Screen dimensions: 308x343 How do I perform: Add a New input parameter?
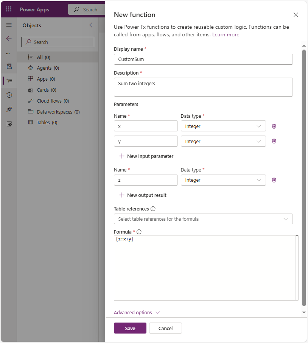tap(146, 156)
